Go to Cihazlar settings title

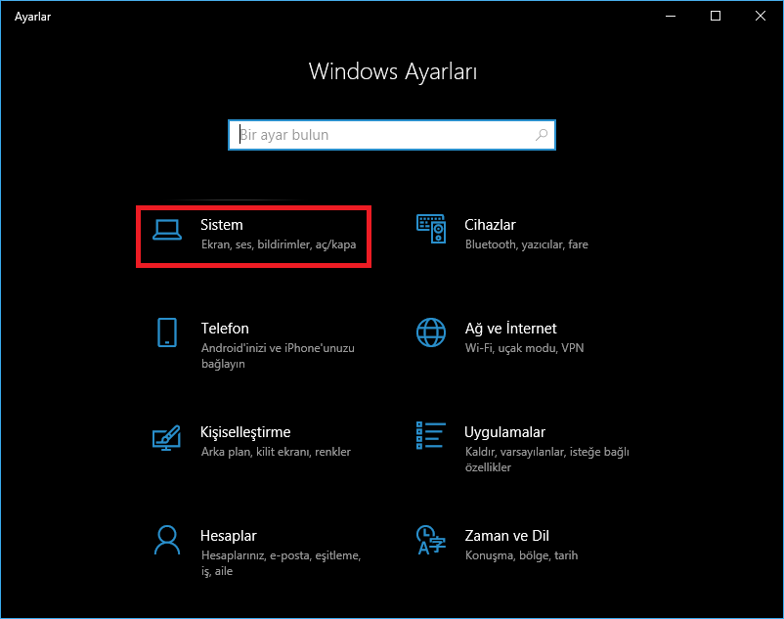(490, 225)
